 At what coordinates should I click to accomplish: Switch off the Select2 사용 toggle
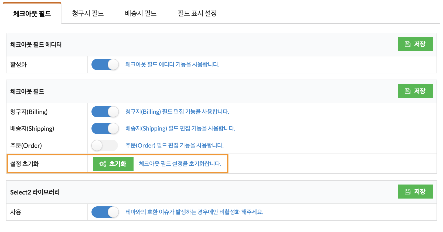tap(105, 212)
